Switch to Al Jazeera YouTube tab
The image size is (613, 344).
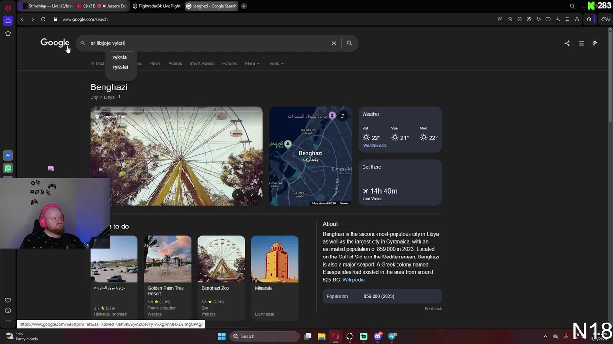pos(102,6)
